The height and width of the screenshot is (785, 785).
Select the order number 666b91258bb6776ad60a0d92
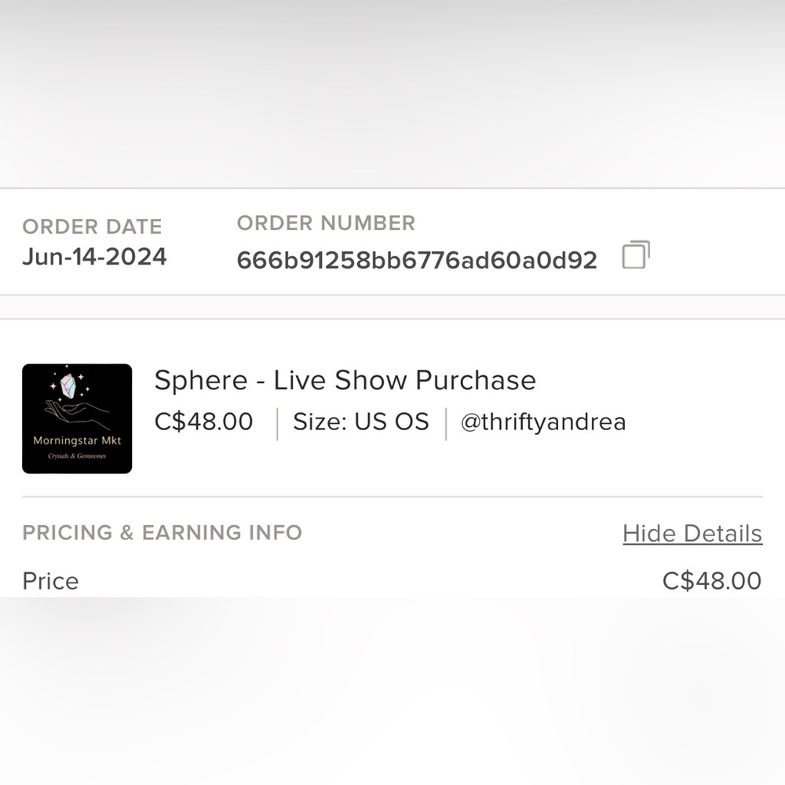[x=417, y=261]
